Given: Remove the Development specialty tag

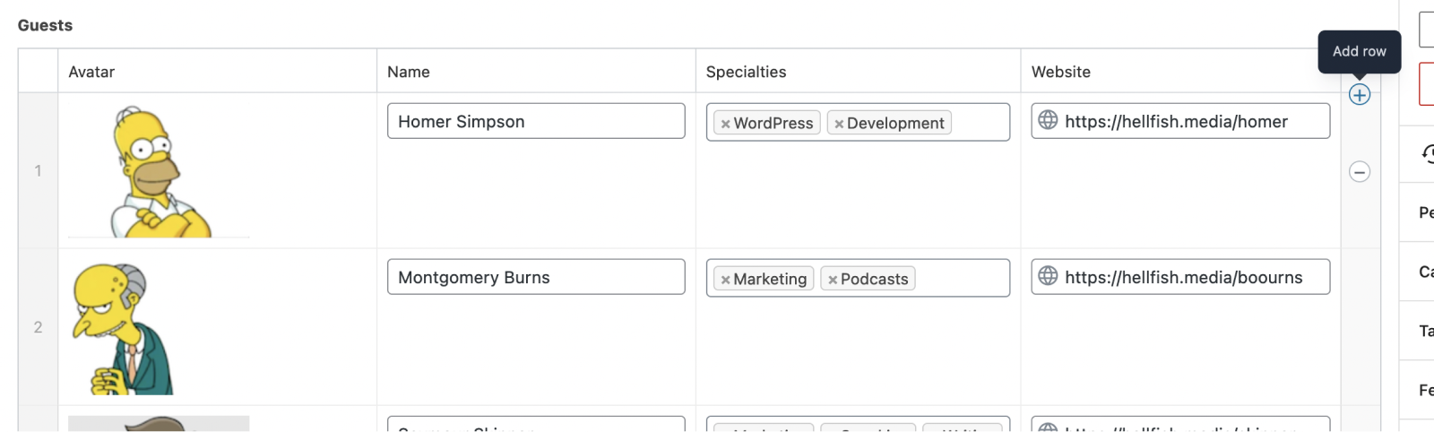Looking at the screenshot, I should coord(839,124).
